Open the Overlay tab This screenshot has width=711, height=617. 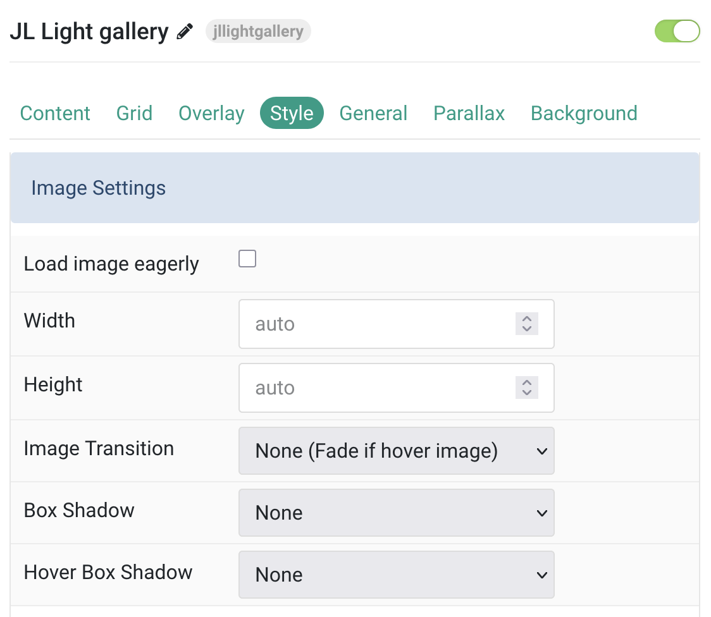click(x=211, y=113)
